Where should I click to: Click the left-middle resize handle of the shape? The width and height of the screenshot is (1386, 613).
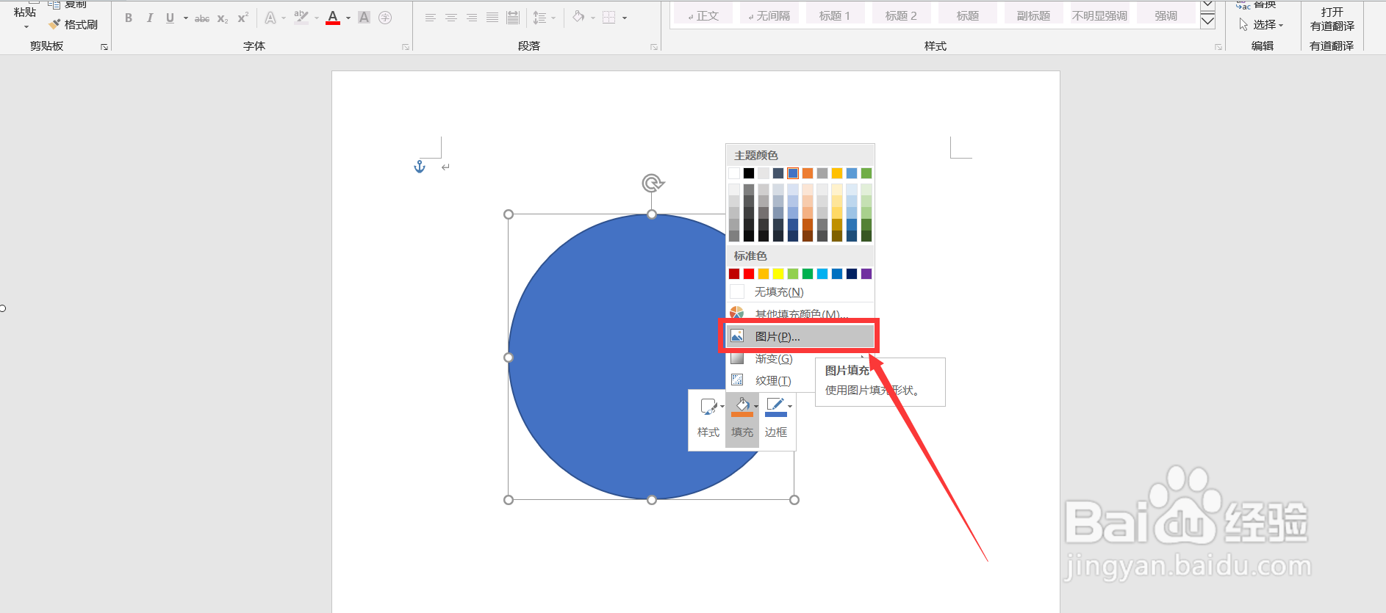coord(509,358)
